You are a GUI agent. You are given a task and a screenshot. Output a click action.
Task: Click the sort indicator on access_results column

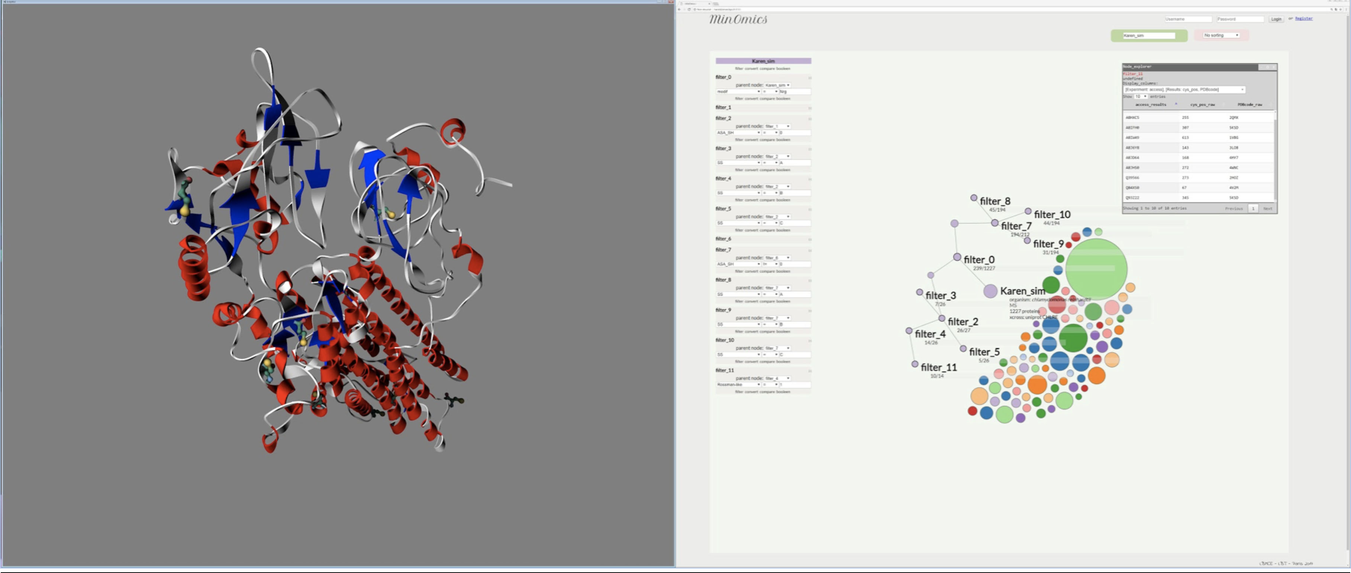(x=1176, y=104)
